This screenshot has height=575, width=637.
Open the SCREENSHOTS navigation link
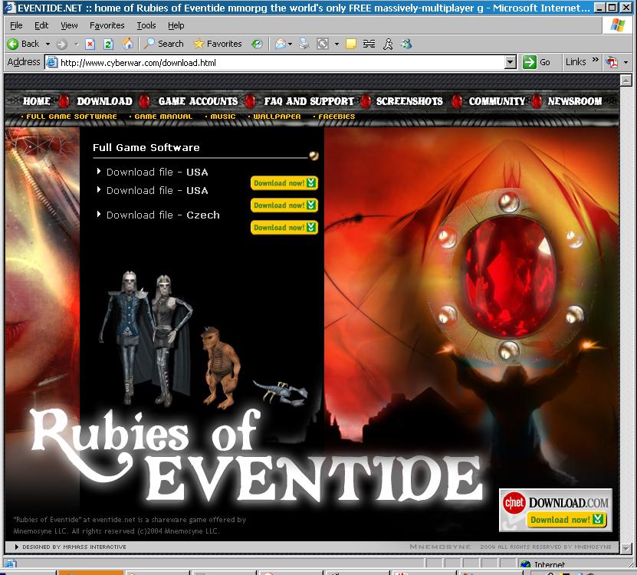click(409, 101)
